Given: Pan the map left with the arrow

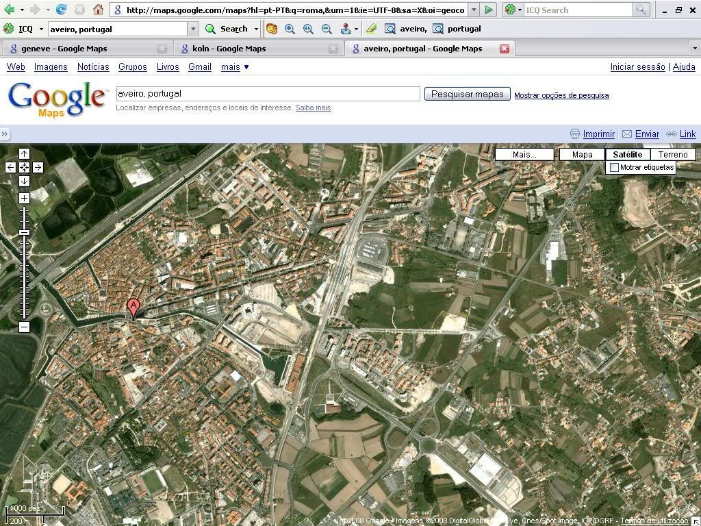Looking at the screenshot, I should pos(10,167).
